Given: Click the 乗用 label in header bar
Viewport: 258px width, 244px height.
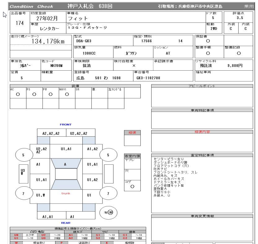Looking at the screenshot, I should pyautogui.click(x=248, y=6).
